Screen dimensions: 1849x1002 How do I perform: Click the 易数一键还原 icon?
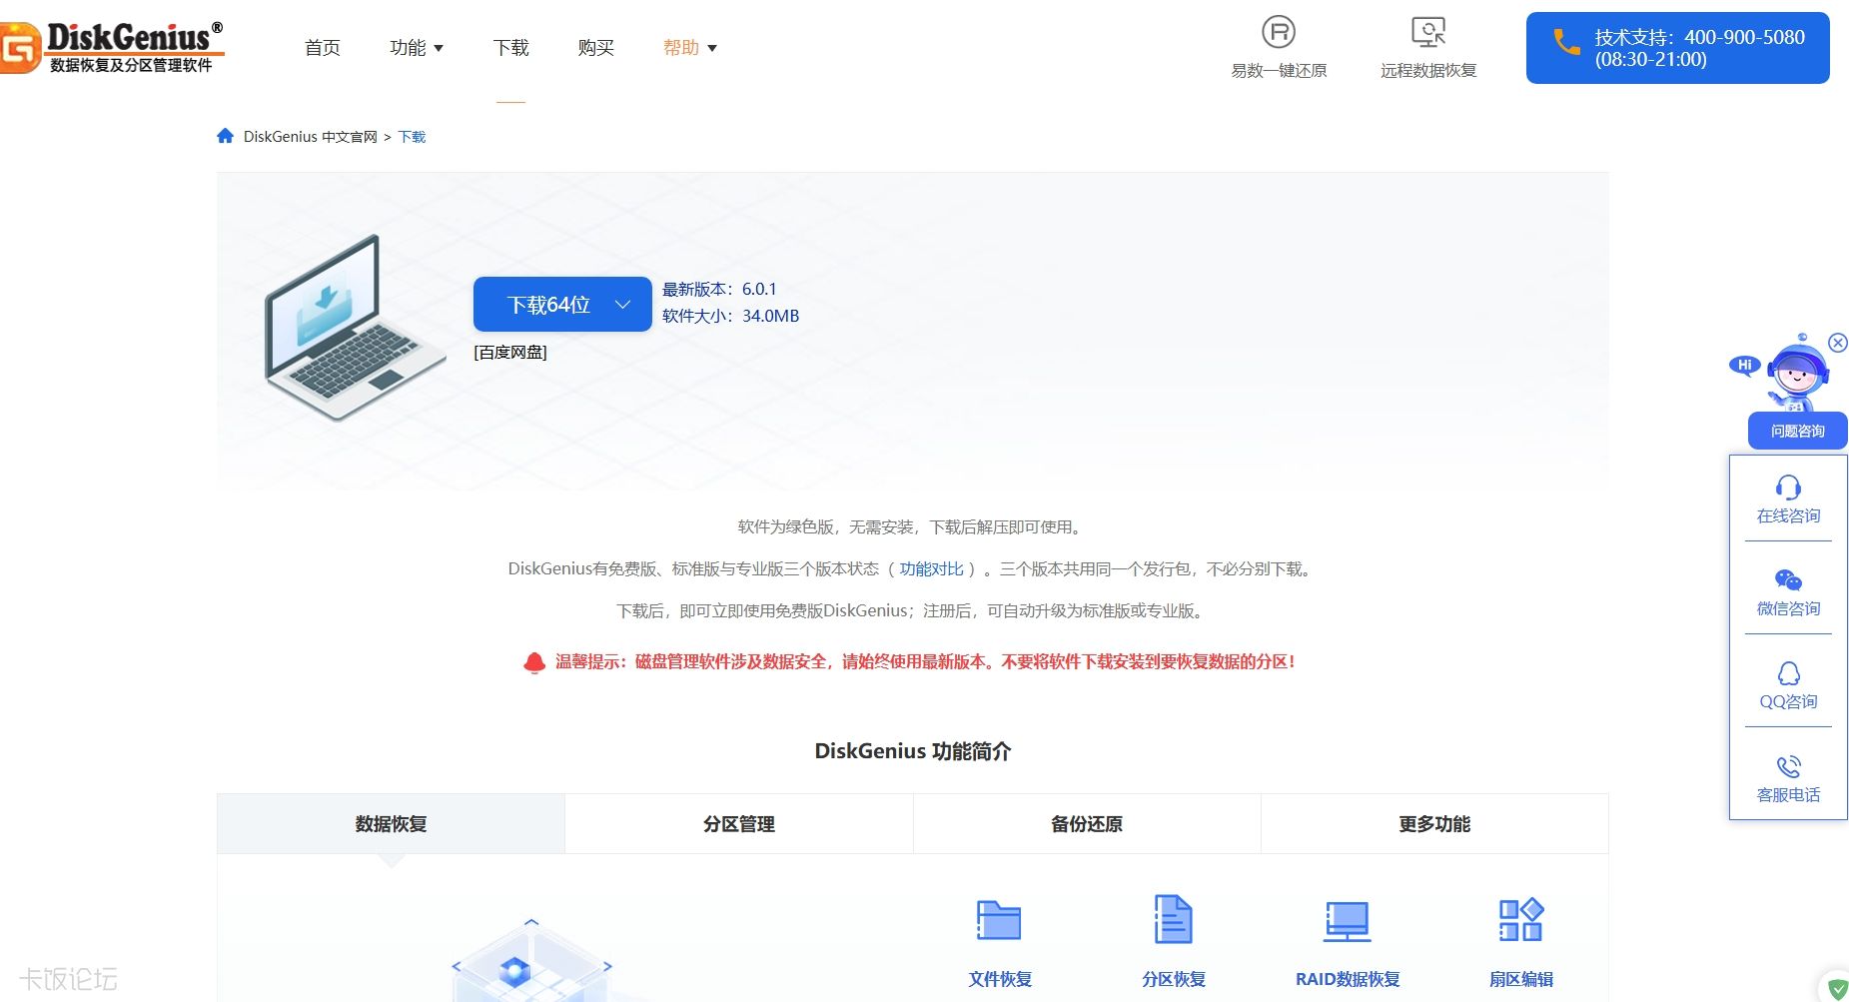click(x=1279, y=32)
